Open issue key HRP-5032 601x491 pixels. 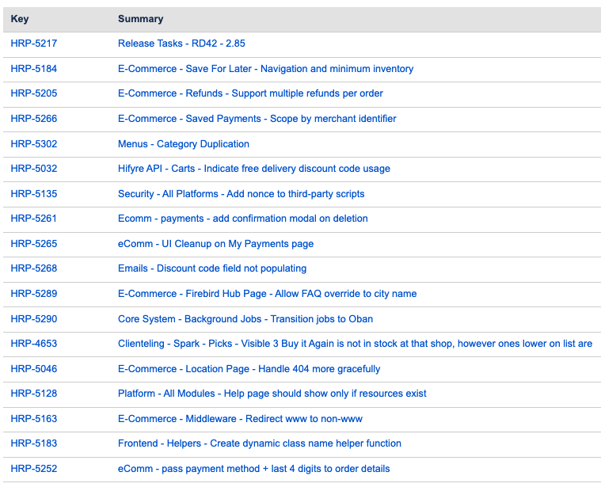tap(33, 169)
